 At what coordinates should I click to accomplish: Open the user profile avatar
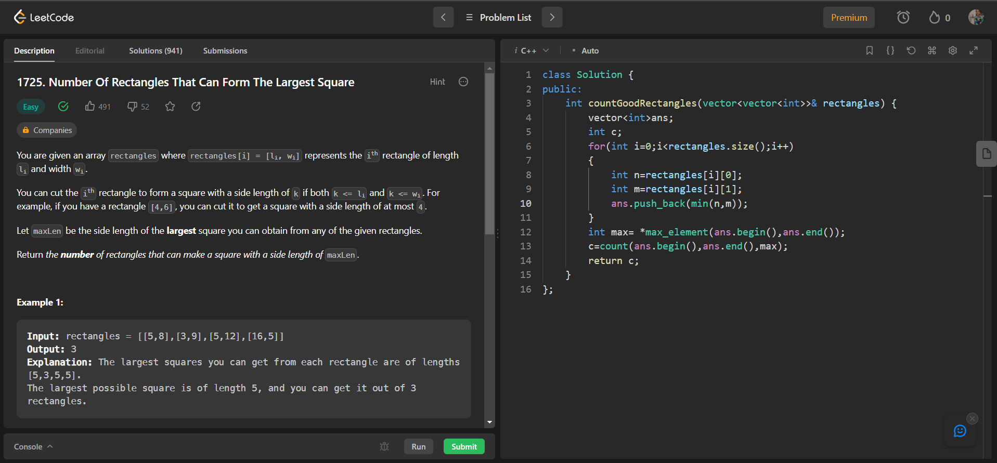tap(976, 17)
